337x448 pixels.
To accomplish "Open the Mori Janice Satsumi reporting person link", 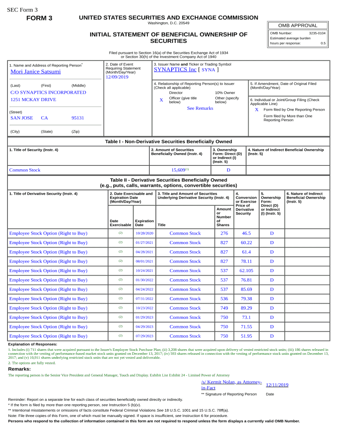I will [35, 72].
